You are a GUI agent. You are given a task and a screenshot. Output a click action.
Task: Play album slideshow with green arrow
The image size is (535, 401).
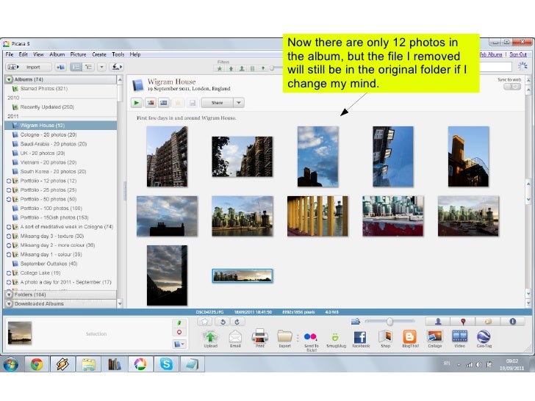(137, 103)
